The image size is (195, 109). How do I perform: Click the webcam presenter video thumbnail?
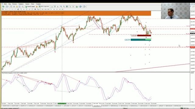[x=175, y=11]
